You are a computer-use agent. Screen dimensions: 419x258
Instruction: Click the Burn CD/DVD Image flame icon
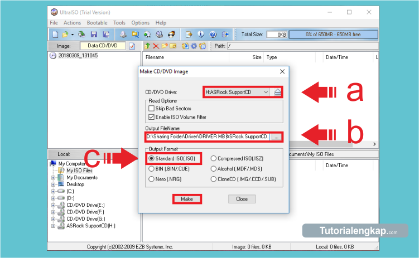[x=171, y=34]
